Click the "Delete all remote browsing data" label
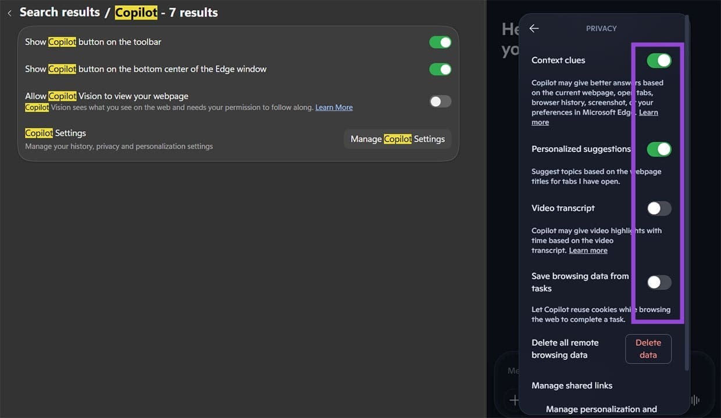The width and height of the screenshot is (721, 418). pos(565,349)
